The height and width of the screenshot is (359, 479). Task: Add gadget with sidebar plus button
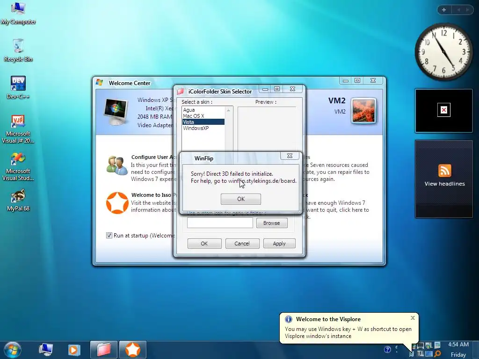click(444, 10)
